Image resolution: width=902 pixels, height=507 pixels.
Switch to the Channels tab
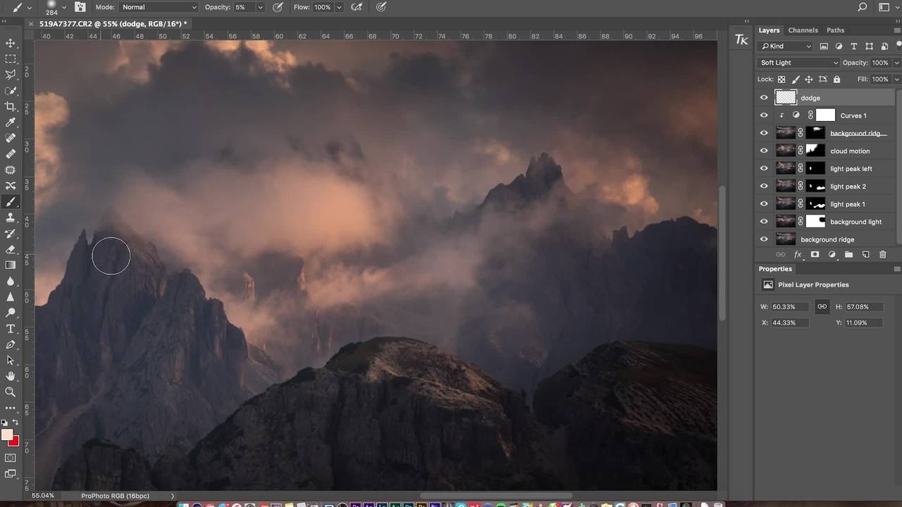[803, 30]
